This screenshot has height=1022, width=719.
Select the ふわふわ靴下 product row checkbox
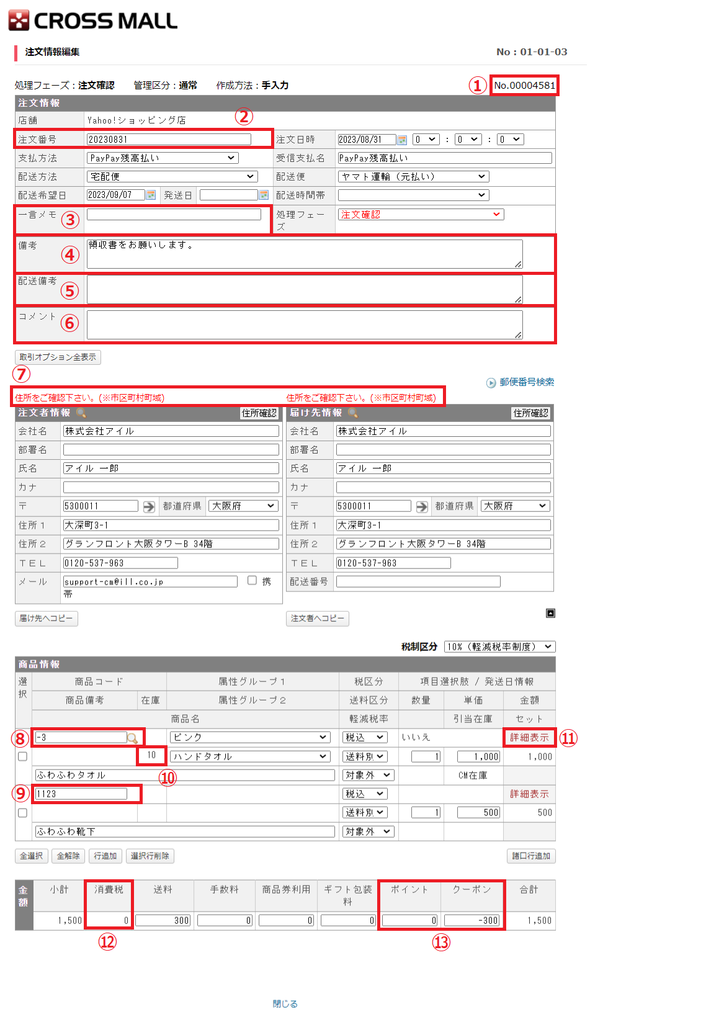(x=22, y=812)
